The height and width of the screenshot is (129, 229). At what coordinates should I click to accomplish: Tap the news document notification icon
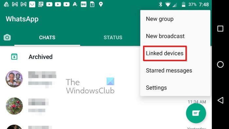pyautogui.click(x=41, y=4)
